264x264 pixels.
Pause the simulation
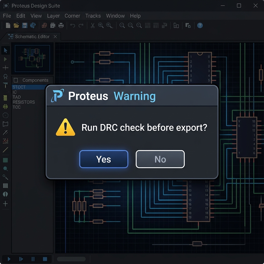click(x=33, y=259)
